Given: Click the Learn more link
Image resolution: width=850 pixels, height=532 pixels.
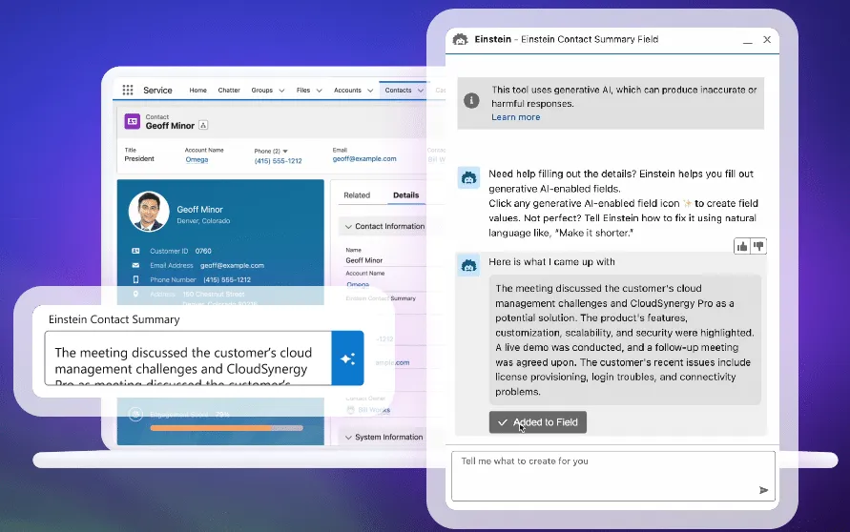Looking at the screenshot, I should [515, 117].
